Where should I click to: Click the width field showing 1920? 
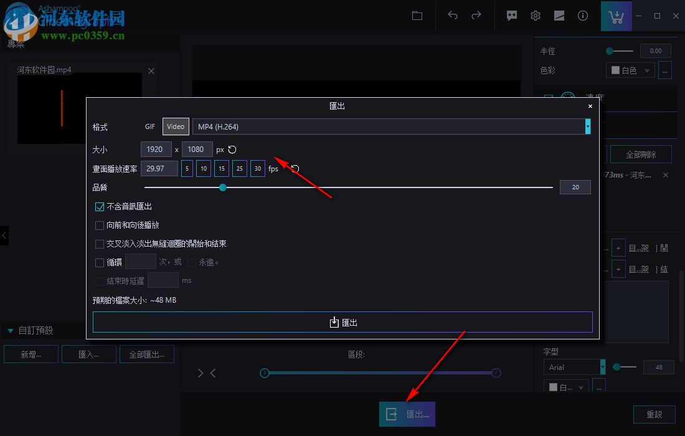click(x=156, y=149)
